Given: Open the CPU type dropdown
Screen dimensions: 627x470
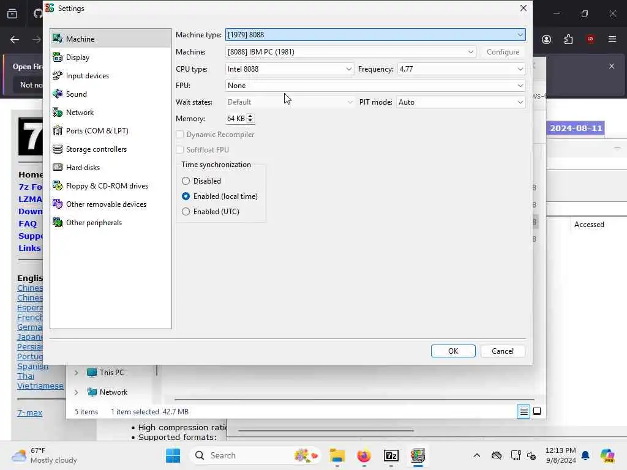Looking at the screenshot, I should point(290,69).
